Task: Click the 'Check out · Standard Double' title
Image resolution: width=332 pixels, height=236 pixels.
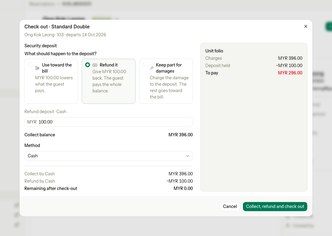Action: click(57, 27)
